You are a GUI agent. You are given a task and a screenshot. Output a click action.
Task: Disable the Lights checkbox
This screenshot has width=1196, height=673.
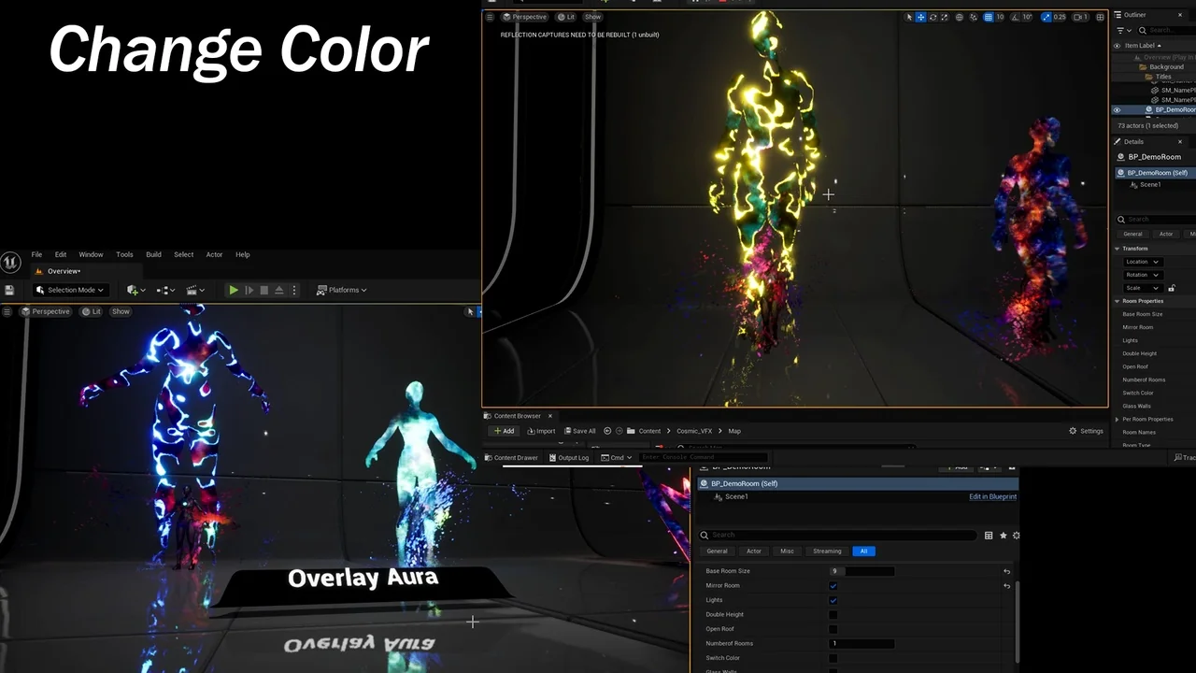[833, 600]
